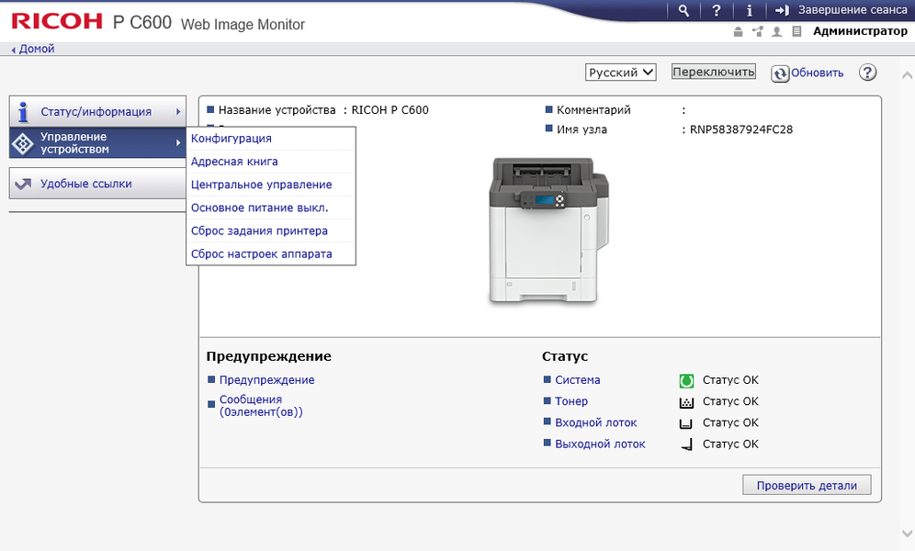Click the Переключить button
This screenshot has height=551, width=915.
[x=713, y=72]
